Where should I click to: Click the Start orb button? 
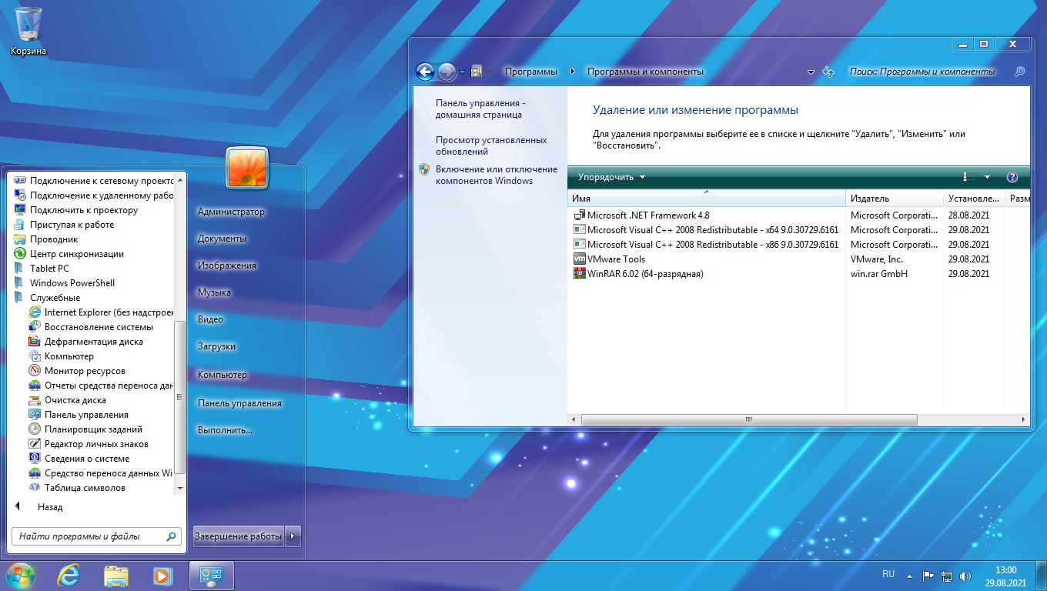(19, 575)
